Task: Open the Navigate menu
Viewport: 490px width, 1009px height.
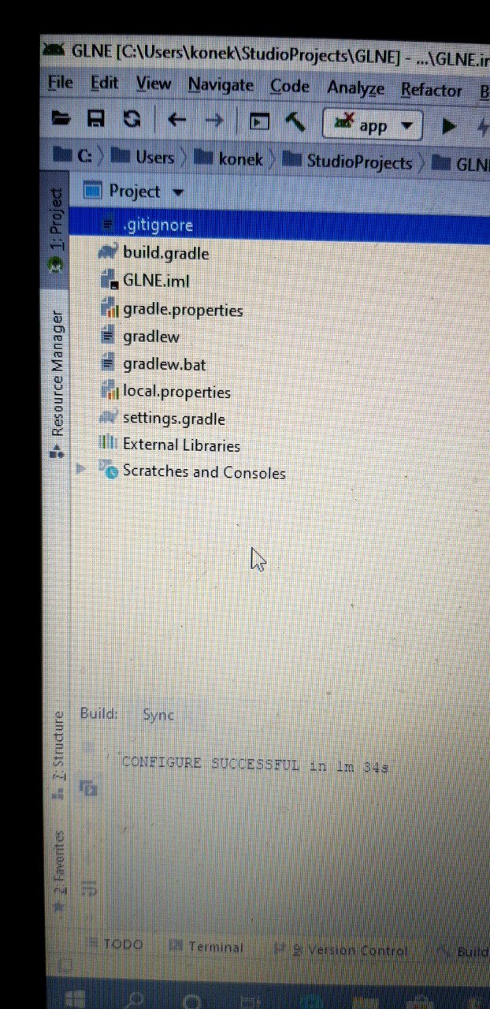Action: point(221,85)
